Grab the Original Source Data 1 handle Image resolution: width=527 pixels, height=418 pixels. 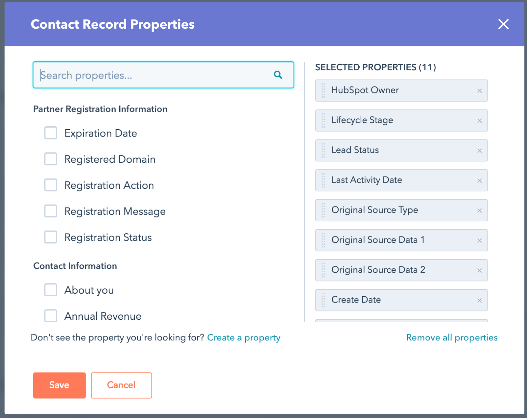323,240
